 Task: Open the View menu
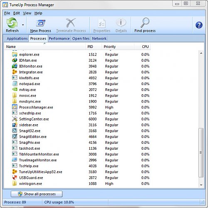pyautogui.click(x=27, y=13)
